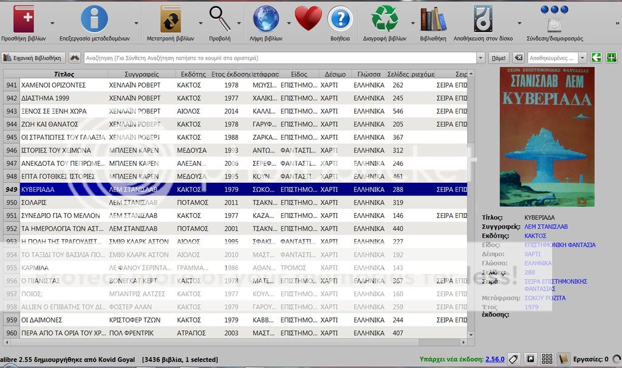622x368 pixels.
Task: Click the jobs spinner icon at bottom right
Action: [617, 359]
